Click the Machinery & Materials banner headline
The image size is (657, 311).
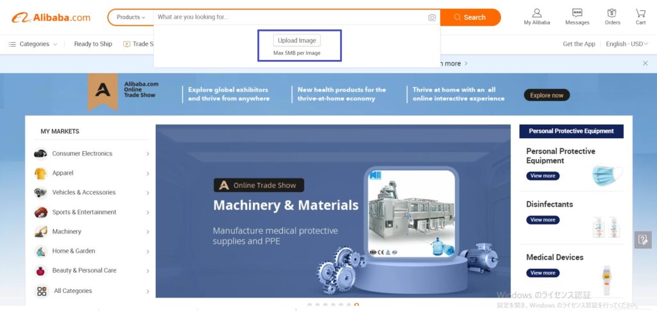pos(286,205)
